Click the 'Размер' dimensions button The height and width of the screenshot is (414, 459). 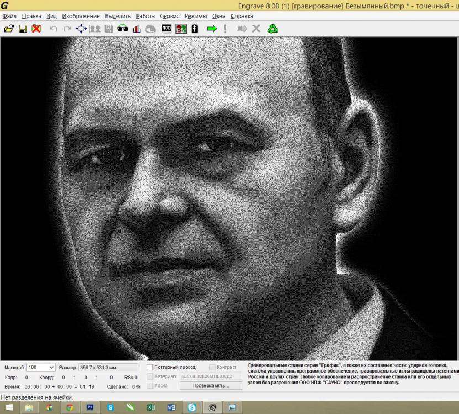click(108, 367)
